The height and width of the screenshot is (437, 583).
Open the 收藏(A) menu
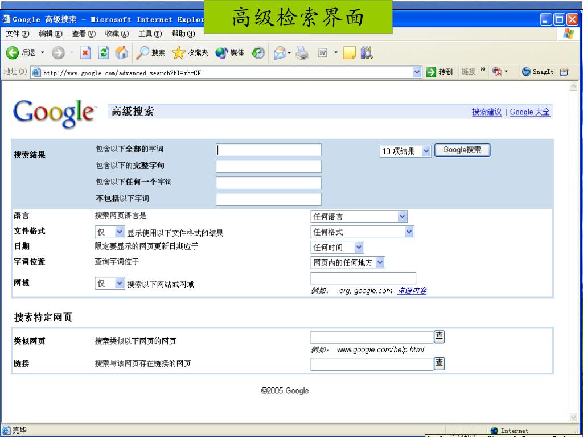[117, 34]
